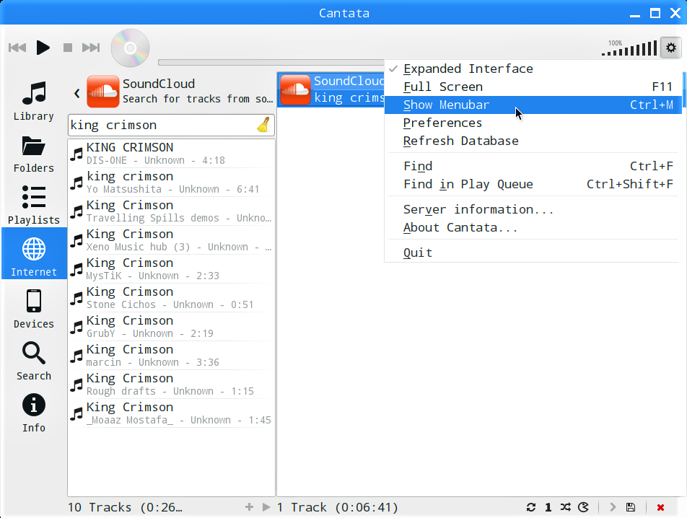Choose Quit from menu
Image resolution: width=687 pixels, height=518 pixels.
coord(533,253)
